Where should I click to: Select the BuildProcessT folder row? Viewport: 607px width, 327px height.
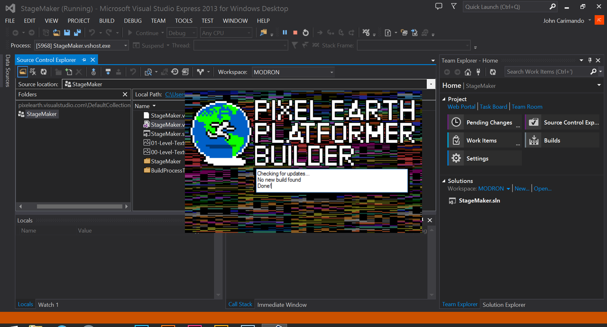[164, 170]
